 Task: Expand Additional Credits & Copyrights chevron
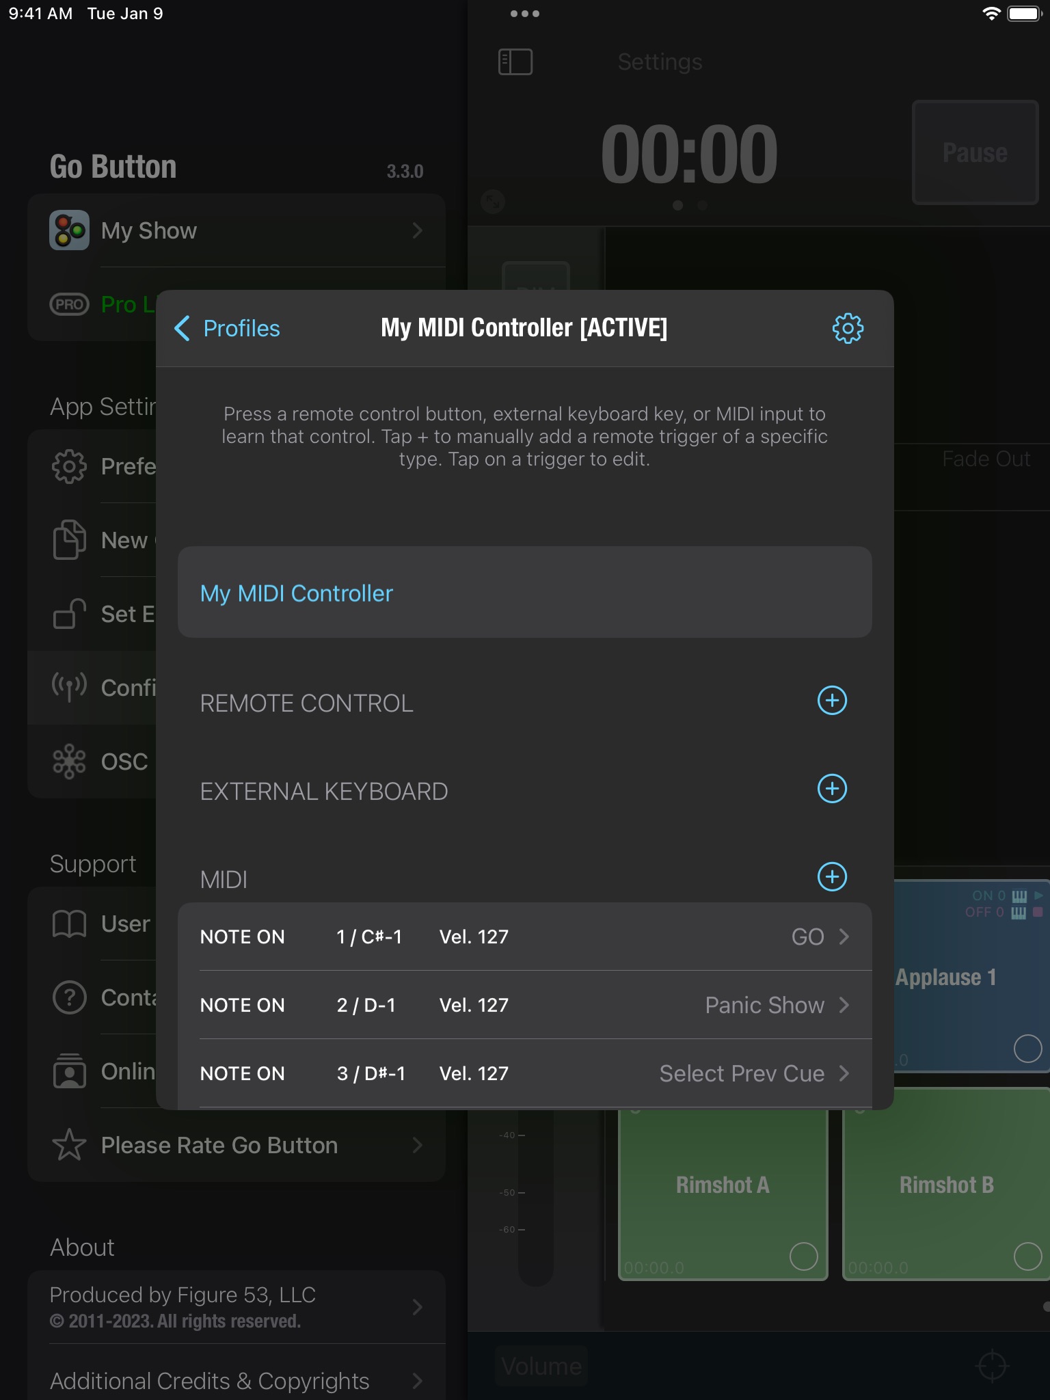(418, 1381)
